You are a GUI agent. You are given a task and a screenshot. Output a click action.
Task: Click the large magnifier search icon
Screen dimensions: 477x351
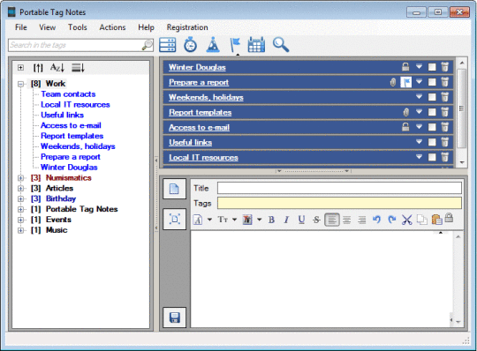[x=281, y=45]
